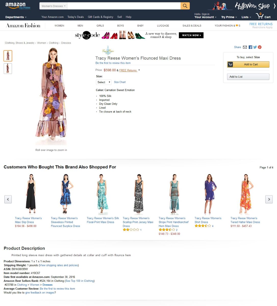Share on Facebook icon

(x=250, y=47)
